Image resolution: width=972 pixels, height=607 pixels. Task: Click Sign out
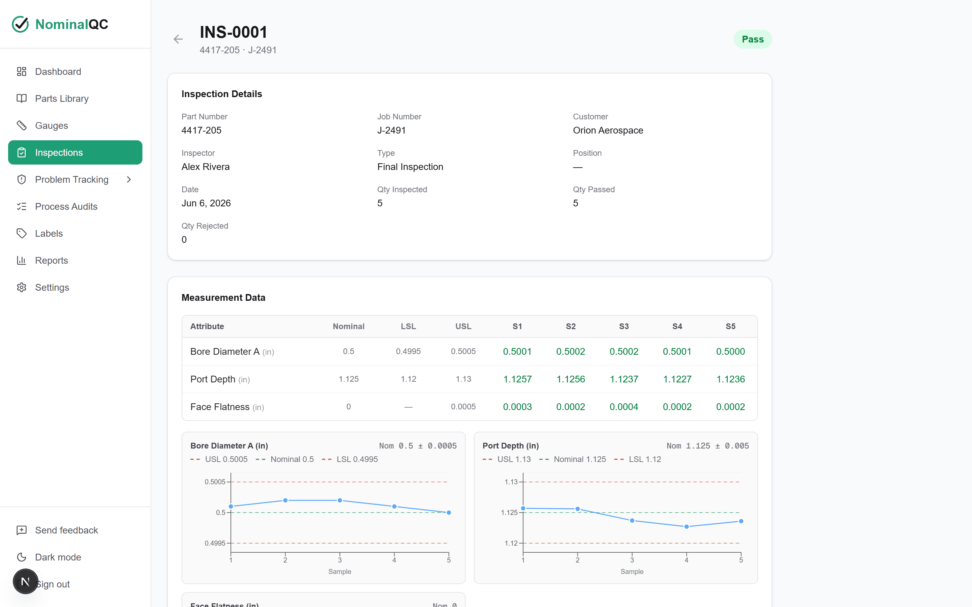(53, 584)
